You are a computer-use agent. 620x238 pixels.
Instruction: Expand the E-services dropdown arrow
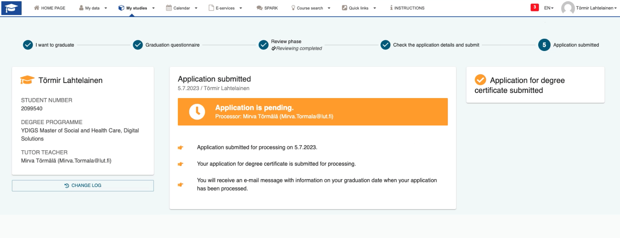(241, 8)
